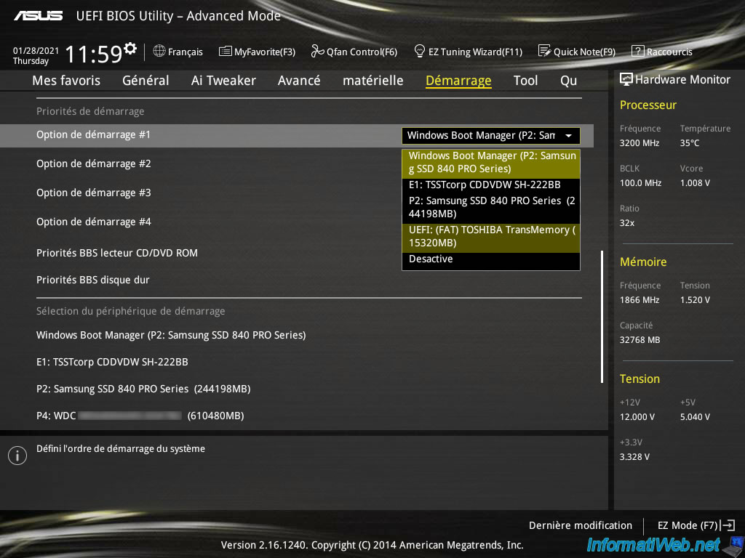Screen dimensions: 745x558
Task: Click the clock settings gear icon
Action: point(130,49)
